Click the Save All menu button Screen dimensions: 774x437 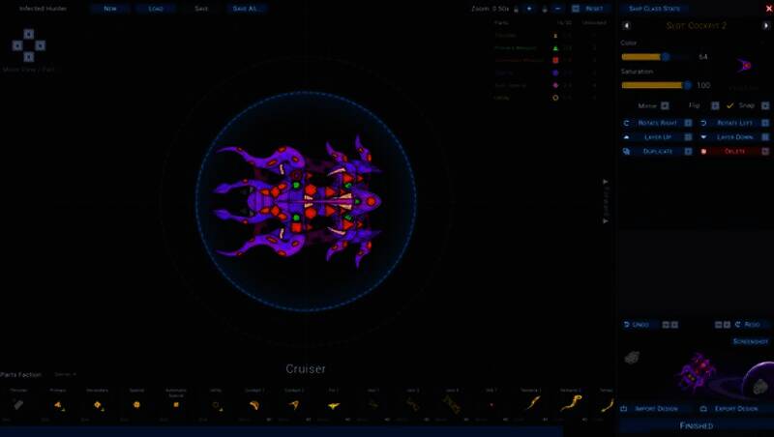point(245,8)
